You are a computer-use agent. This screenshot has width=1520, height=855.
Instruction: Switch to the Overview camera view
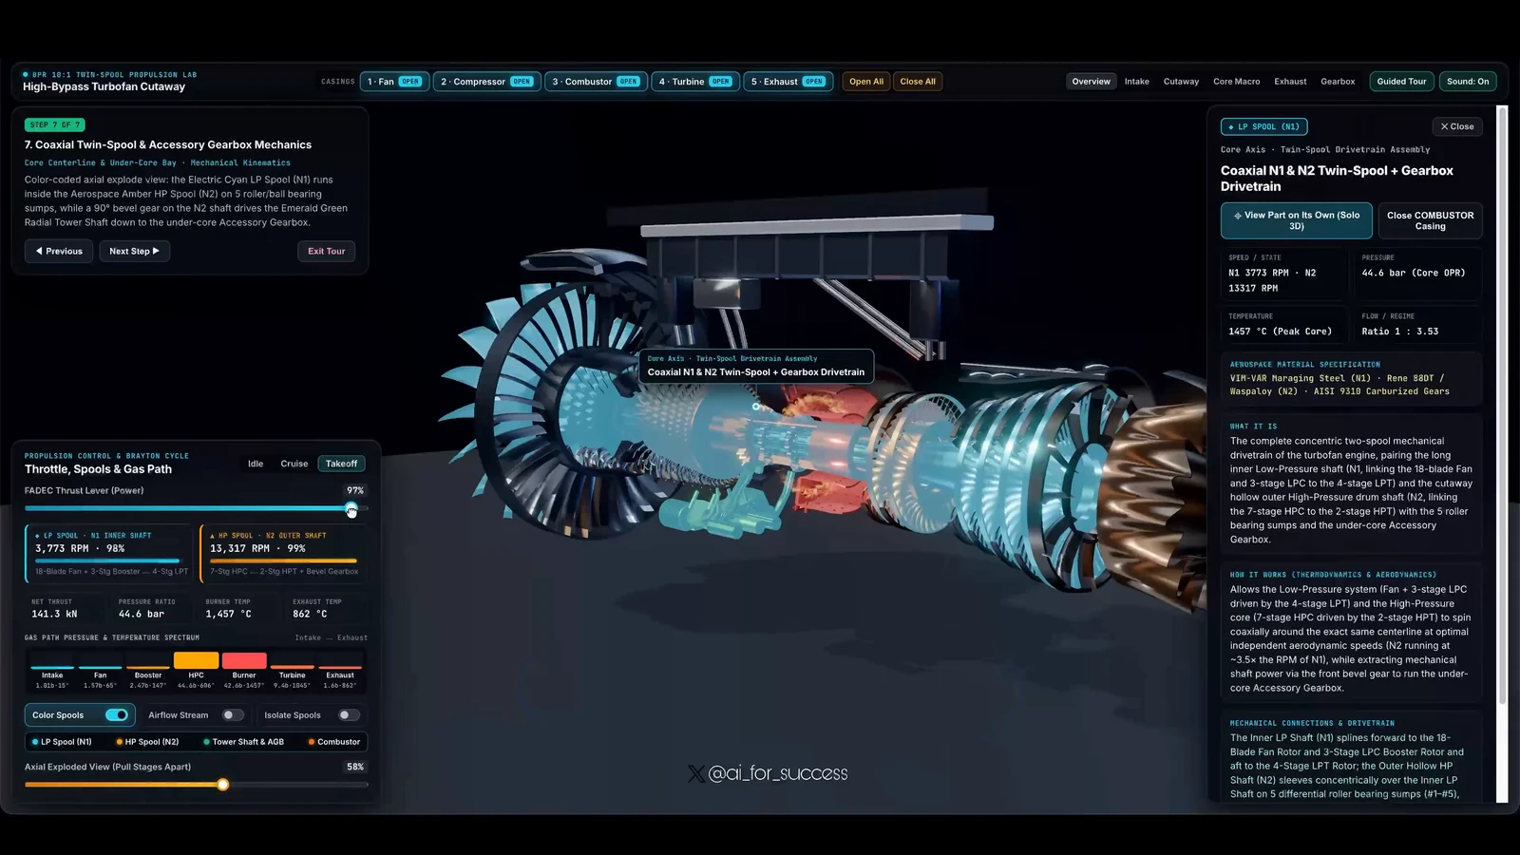coord(1091,82)
